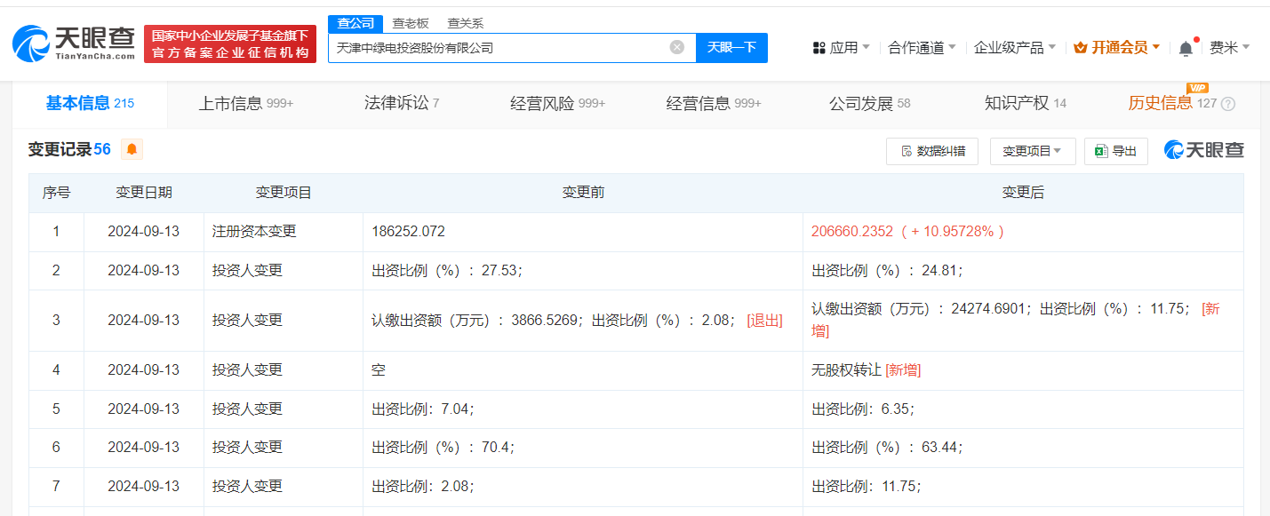This screenshot has height=516, width=1270.
Task: Click the 天眼一下 search button
Action: [731, 47]
